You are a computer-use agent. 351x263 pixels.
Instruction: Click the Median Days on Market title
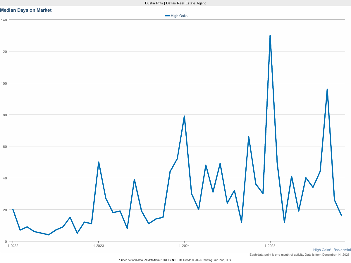click(x=26, y=10)
